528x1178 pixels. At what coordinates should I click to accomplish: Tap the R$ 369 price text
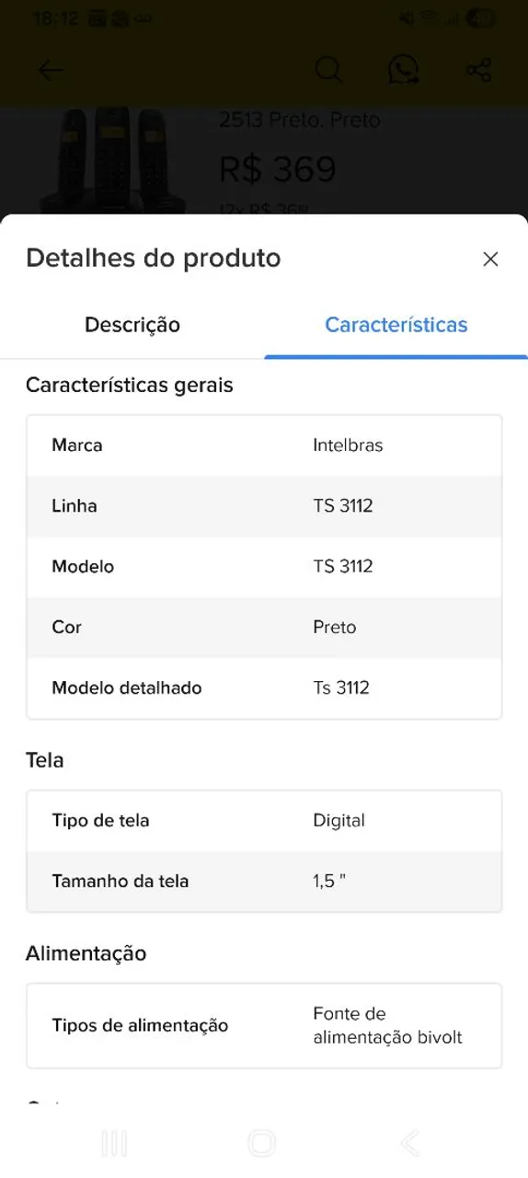[278, 169]
